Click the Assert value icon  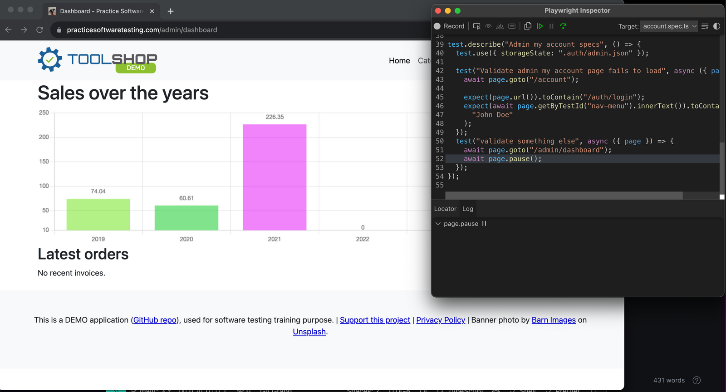pos(512,26)
